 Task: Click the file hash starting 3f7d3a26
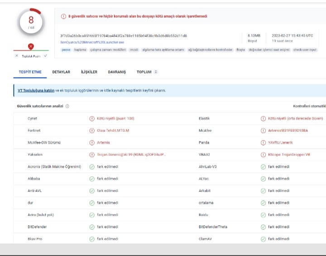(124, 36)
